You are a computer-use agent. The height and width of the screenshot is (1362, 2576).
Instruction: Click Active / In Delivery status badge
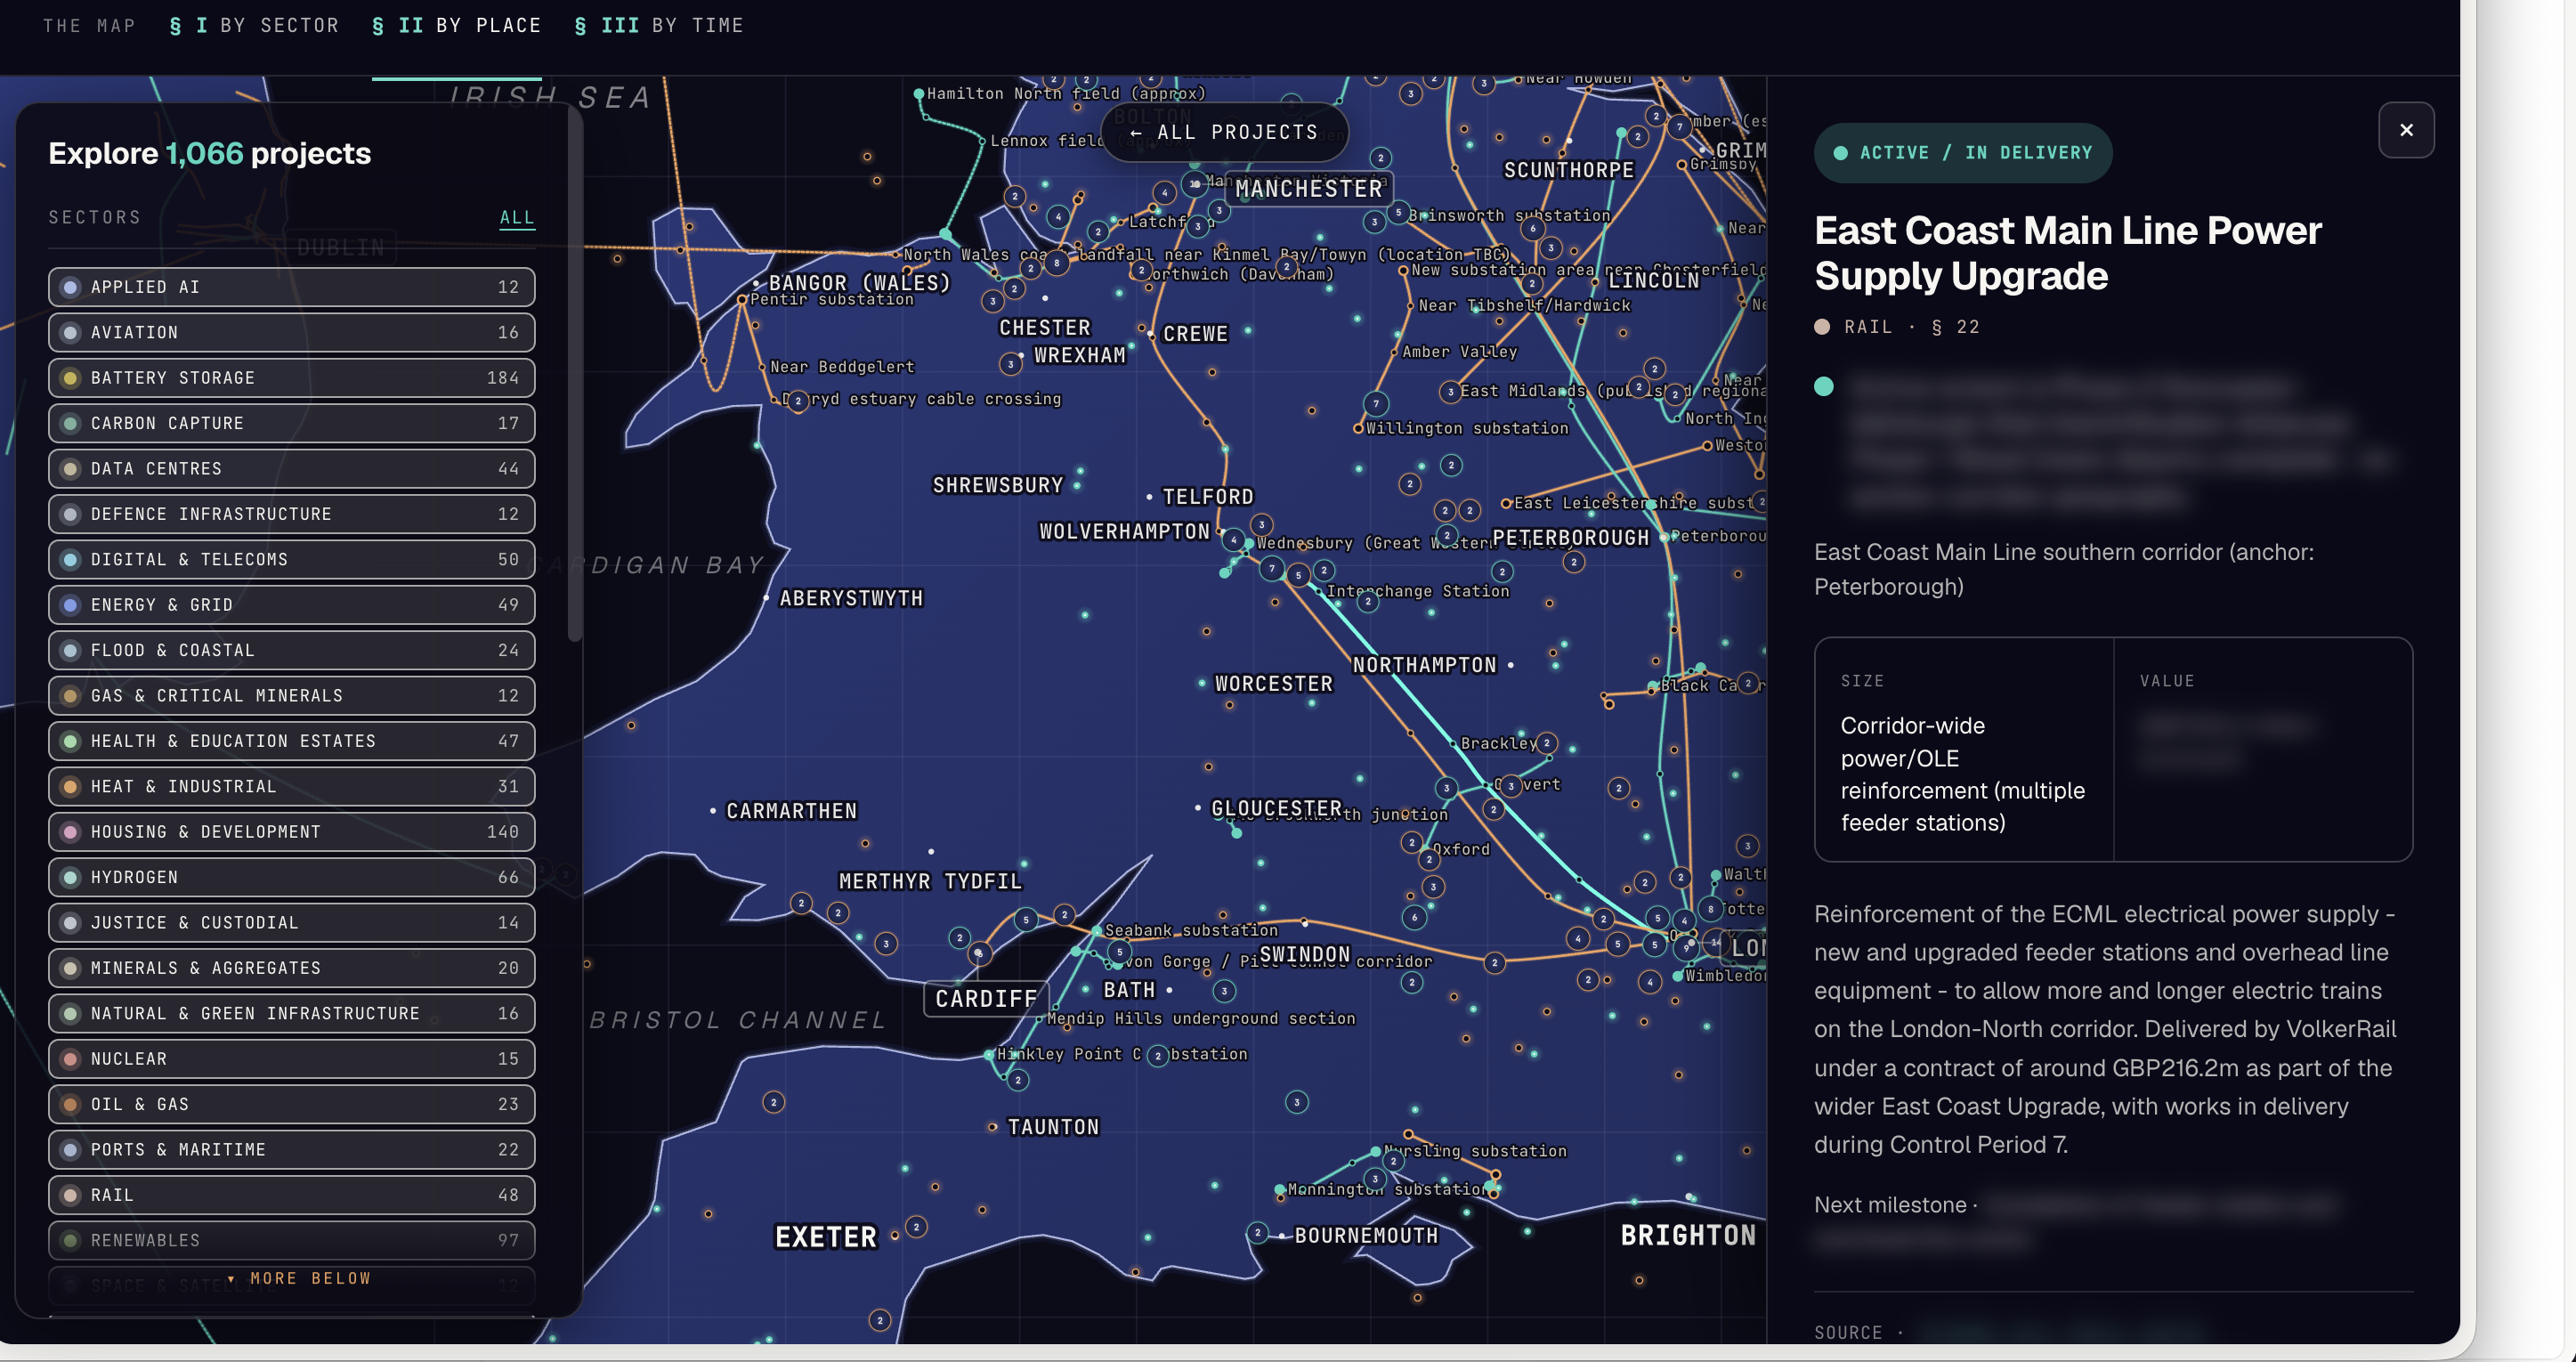pos(1962,153)
